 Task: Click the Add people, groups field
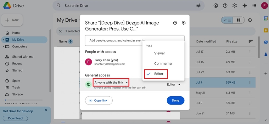135,41
